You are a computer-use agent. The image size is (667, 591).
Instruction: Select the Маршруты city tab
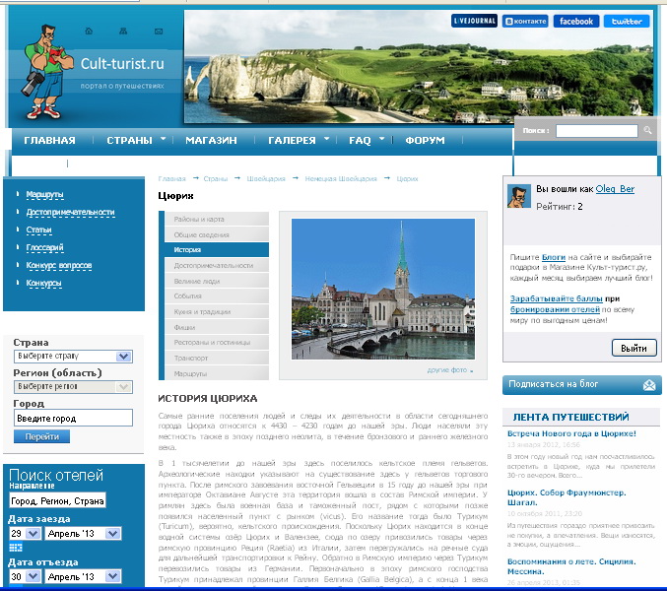217,373
